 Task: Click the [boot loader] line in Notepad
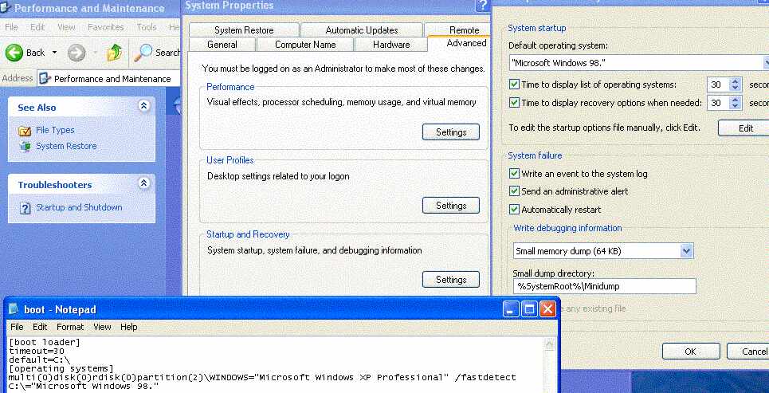(x=44, y=343)
